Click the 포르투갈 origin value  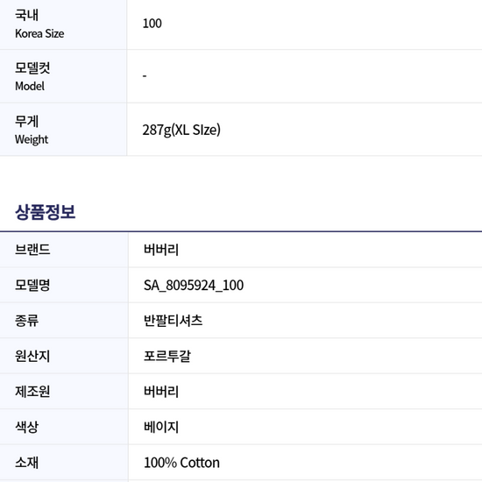167,356
